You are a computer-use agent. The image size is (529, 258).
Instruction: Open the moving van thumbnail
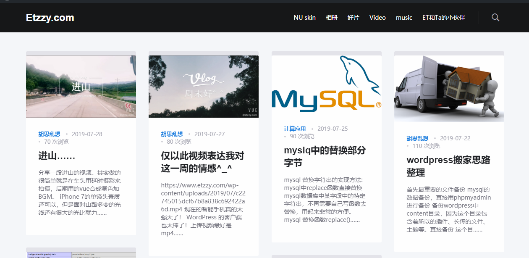point(449,89)
